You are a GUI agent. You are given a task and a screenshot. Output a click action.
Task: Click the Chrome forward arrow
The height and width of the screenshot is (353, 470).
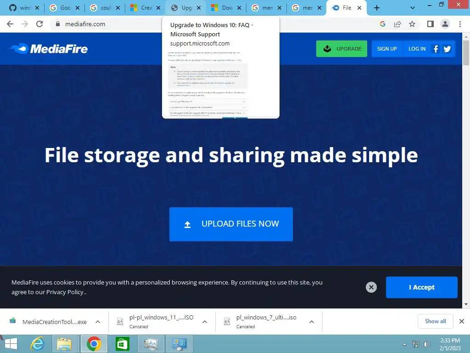click(x=25, y=24)
